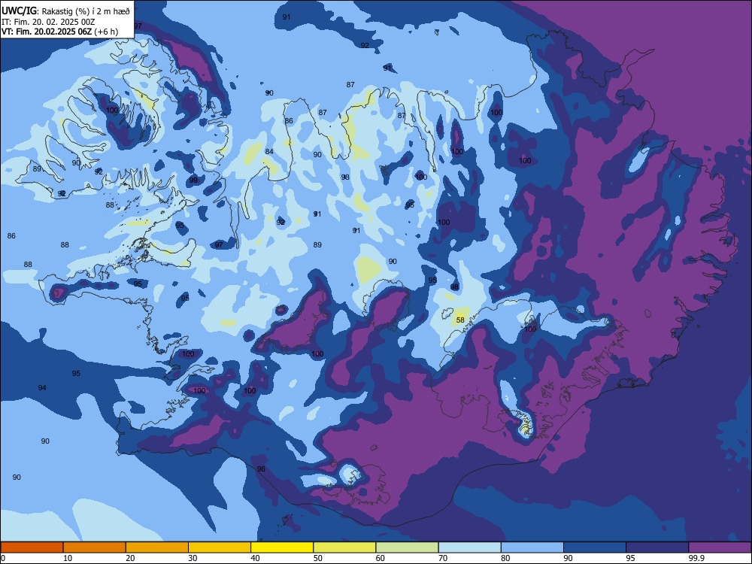Viewport: 752px width, 564px height.
Task: Select the navy 95–99.9 legend swatch
Action: [x=657, y=547]
